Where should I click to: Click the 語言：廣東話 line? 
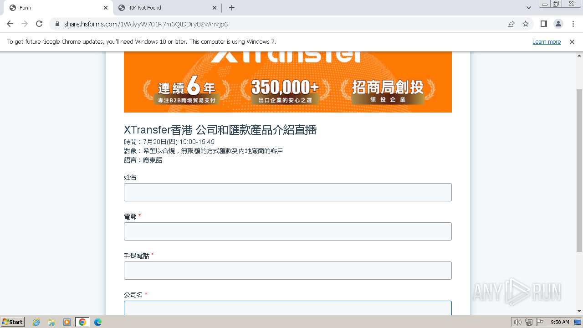point(143,160)
